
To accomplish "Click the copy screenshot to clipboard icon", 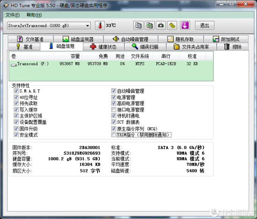I will pyautogui.click(x=150, y=25).
